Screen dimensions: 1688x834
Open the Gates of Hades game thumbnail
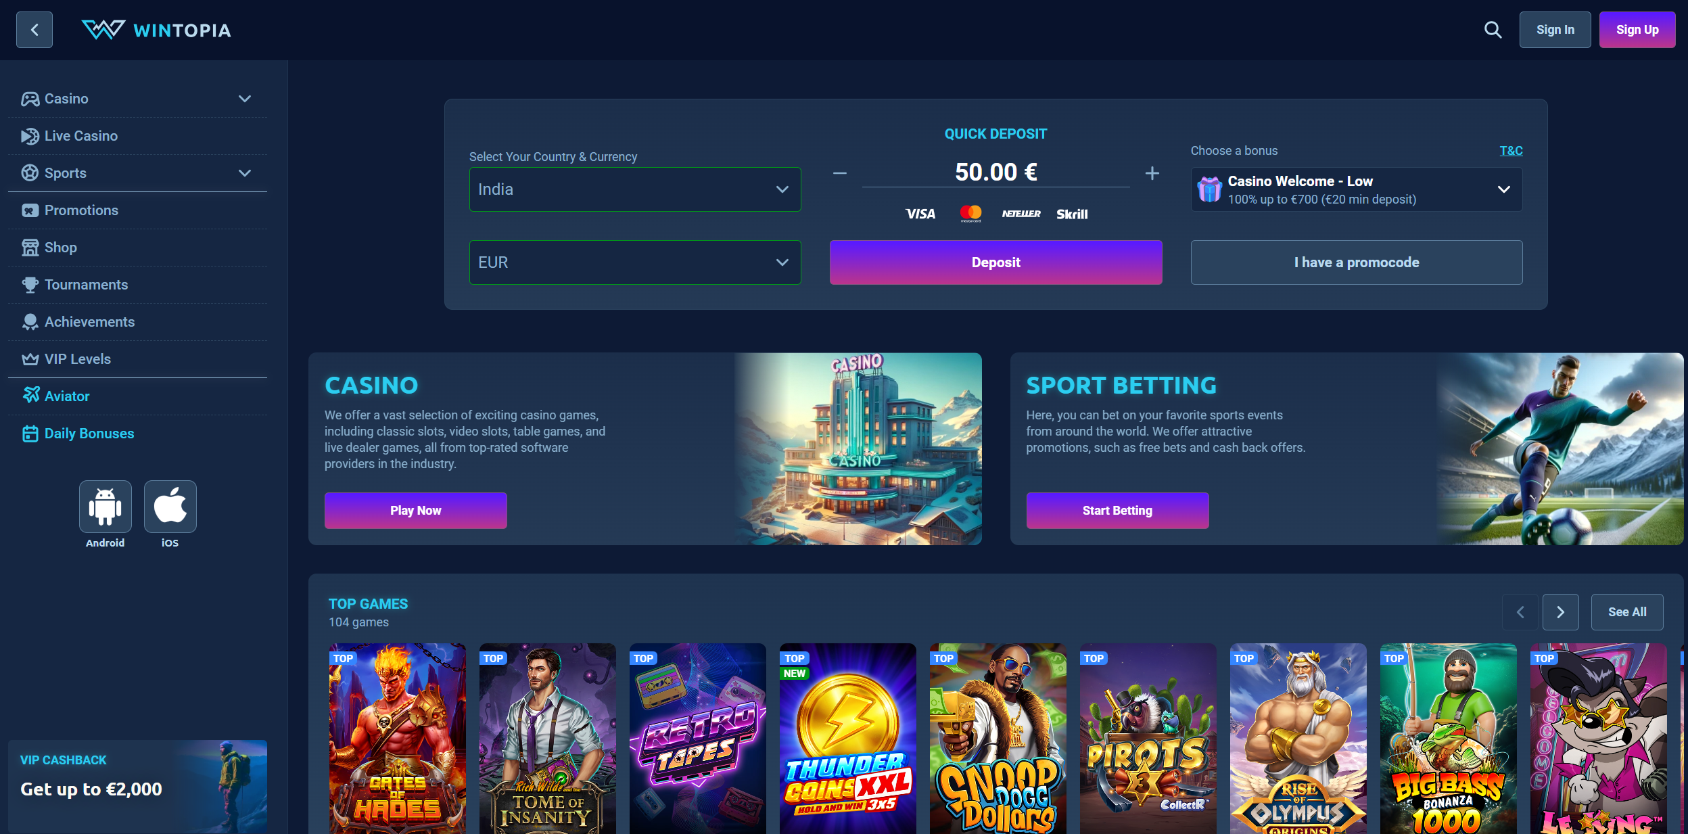tap(398, 739)
